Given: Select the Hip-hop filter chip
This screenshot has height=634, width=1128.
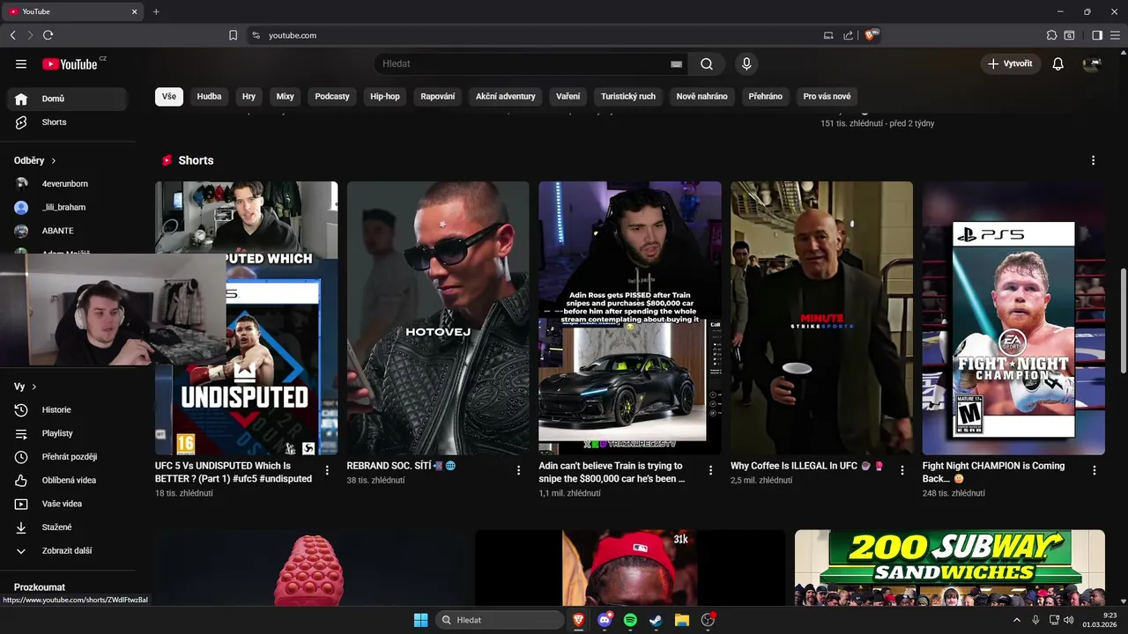Looking at the screenshot, I should click(x=385, y=96).
